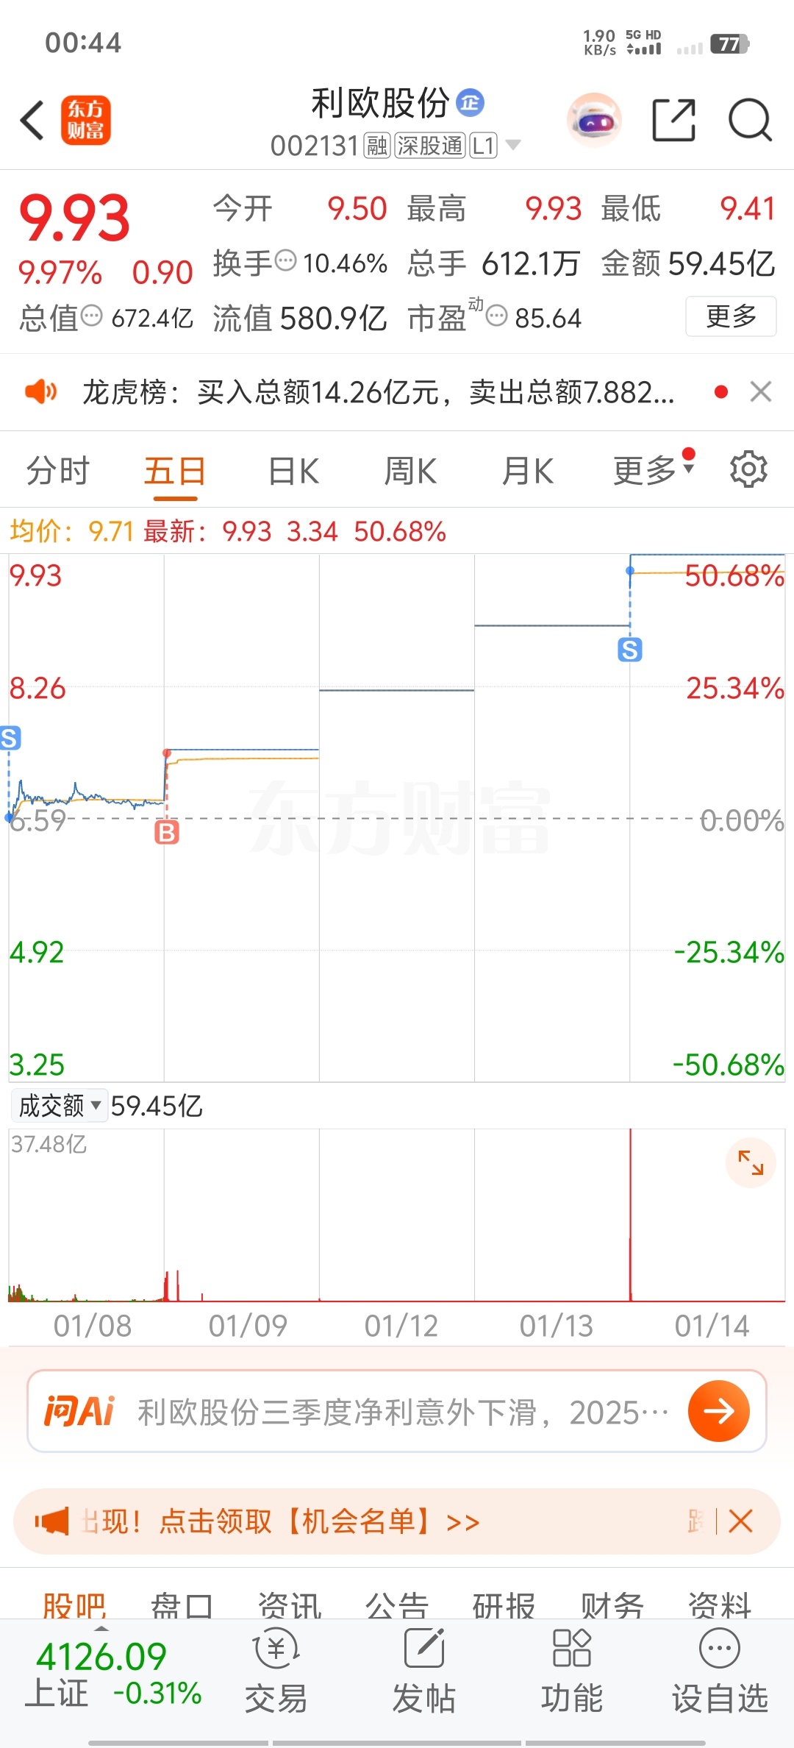
Task: Open the 功能 functions icon
Action: point(571,1671)
